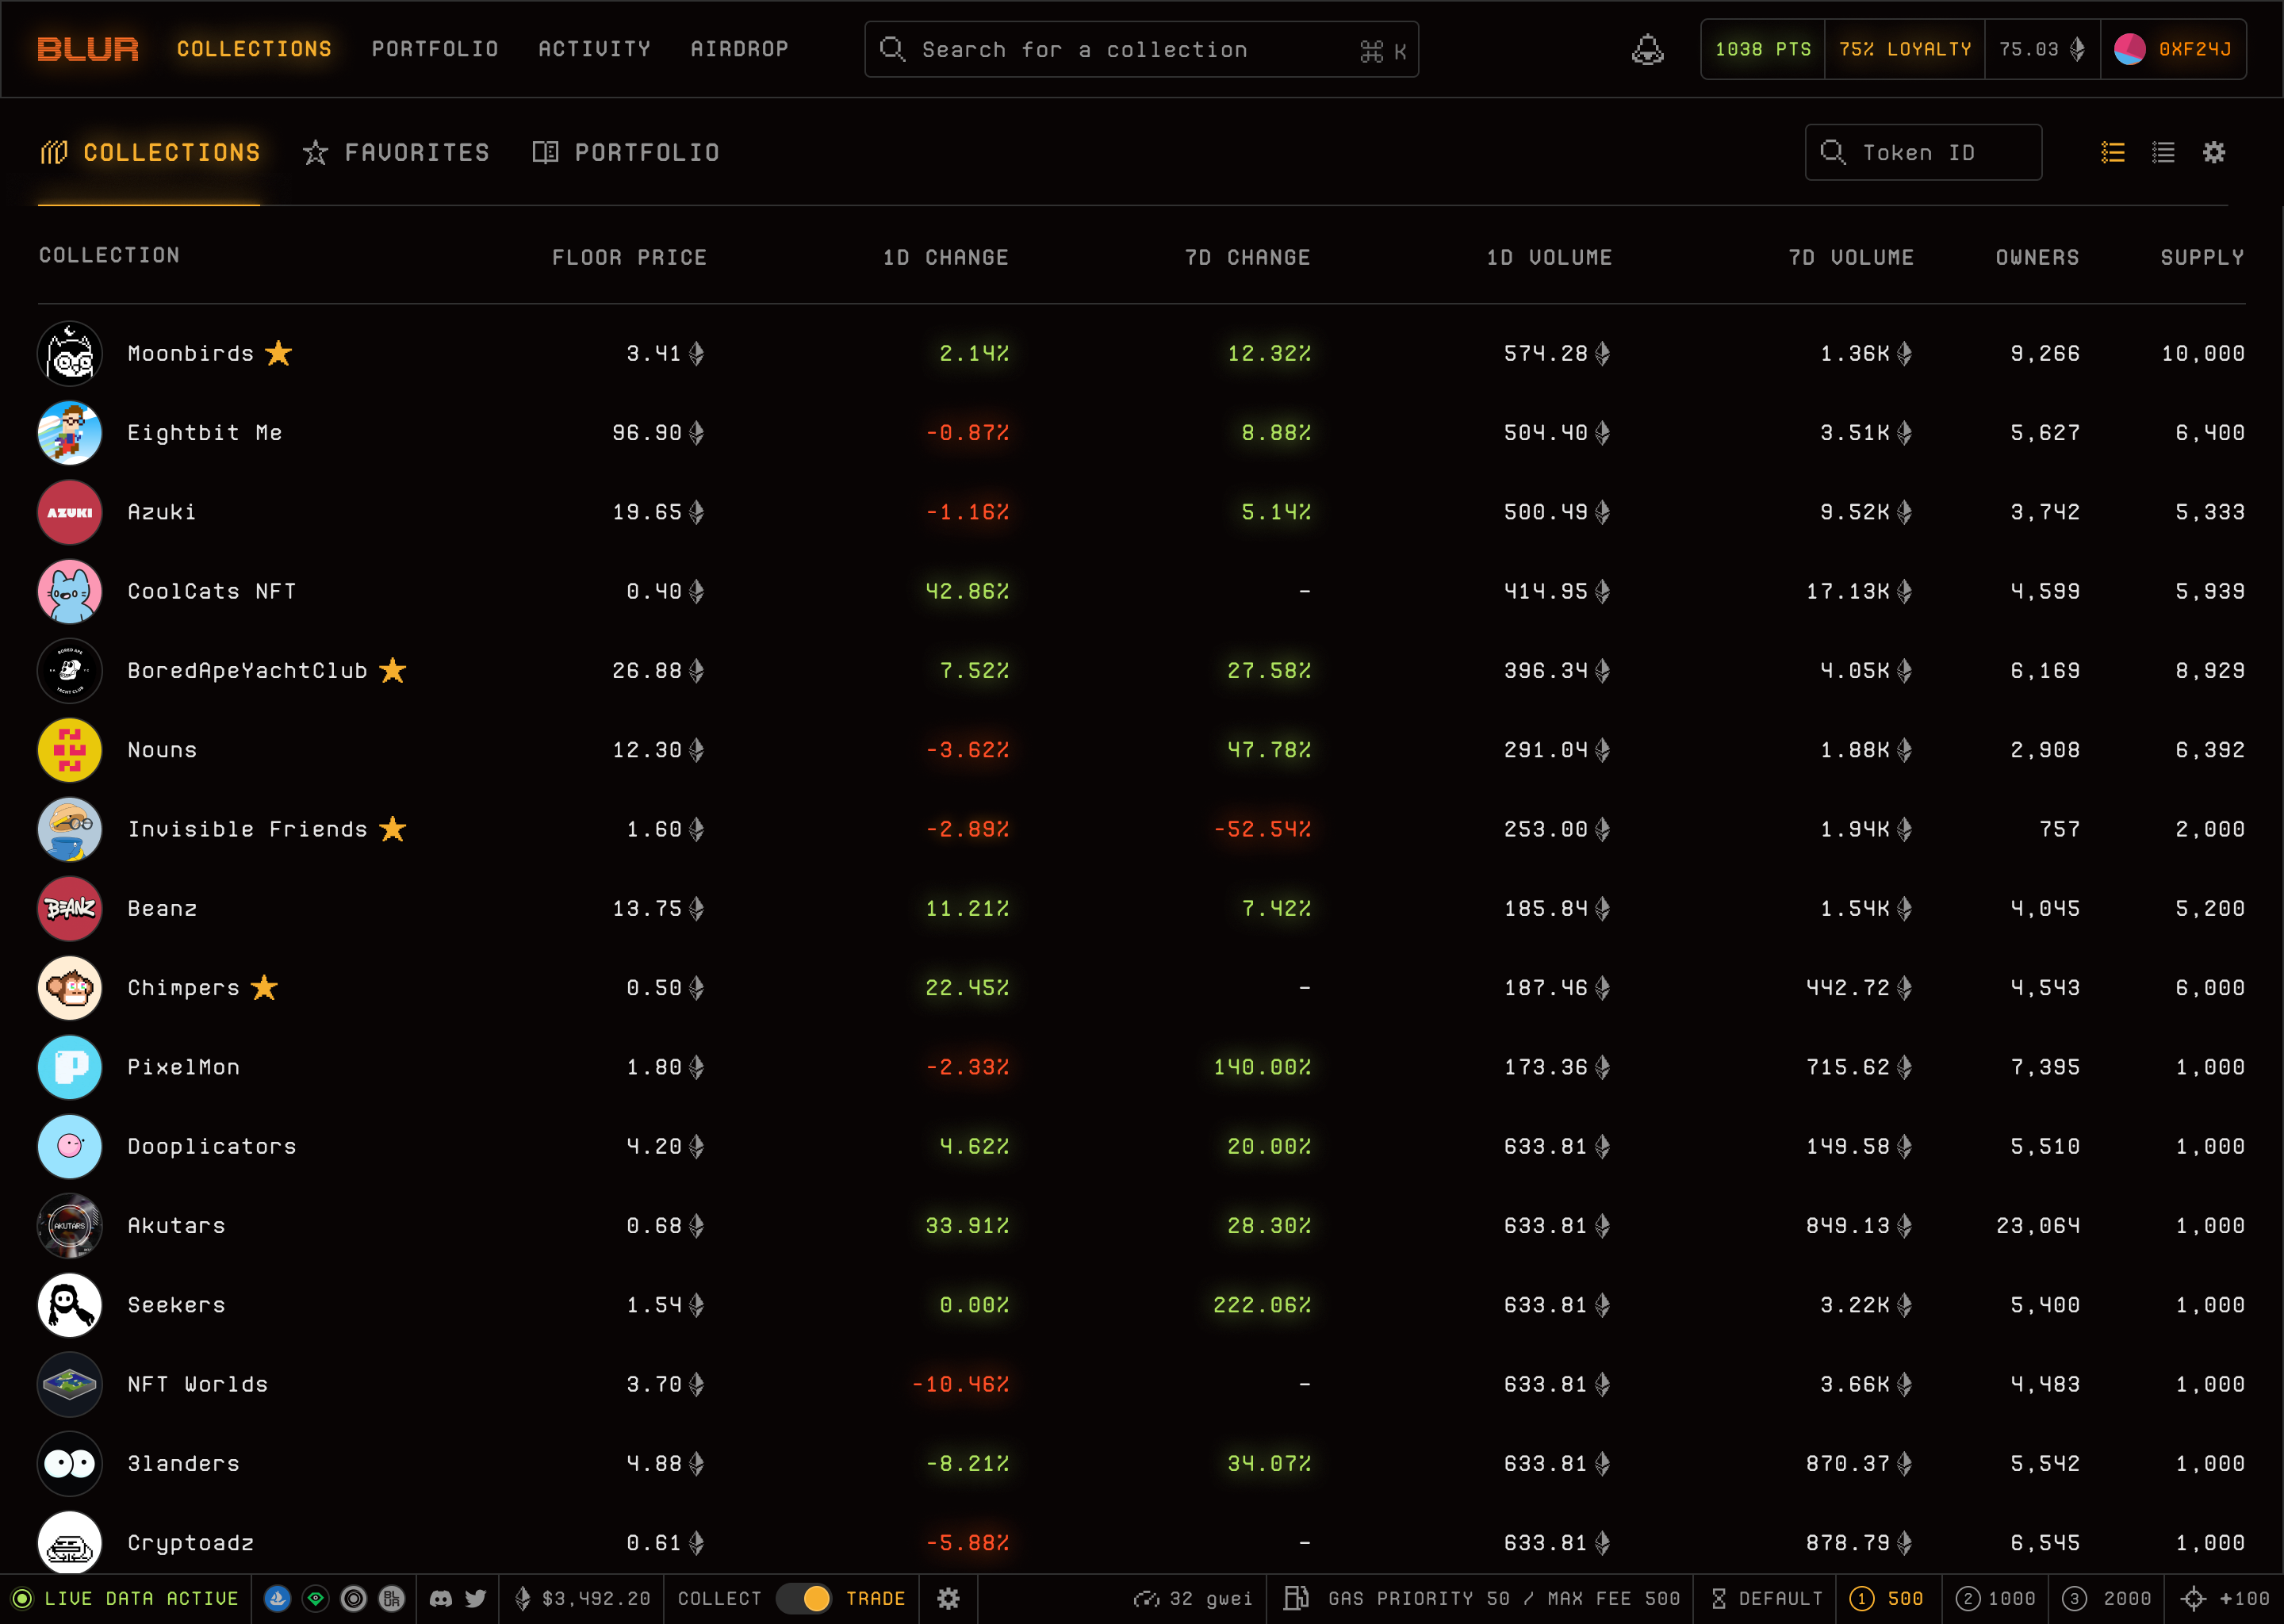
Task: Switch to compact list view icon
Action: coord(2163,152)
